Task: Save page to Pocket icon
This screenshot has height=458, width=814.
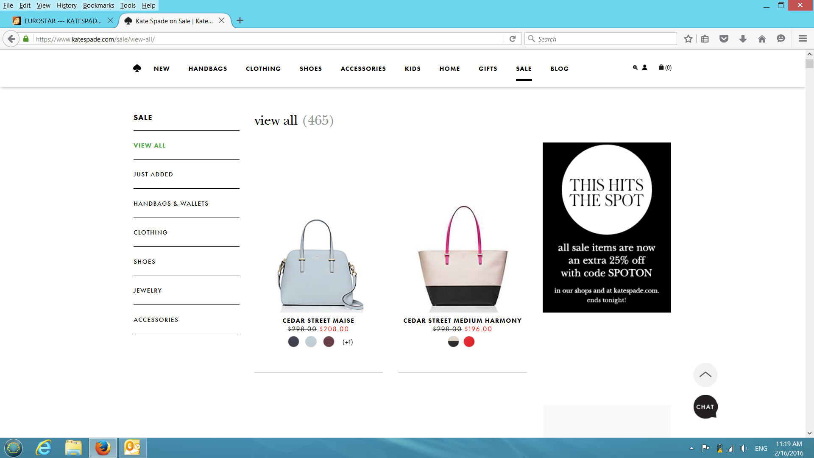Action: point(724,39)
